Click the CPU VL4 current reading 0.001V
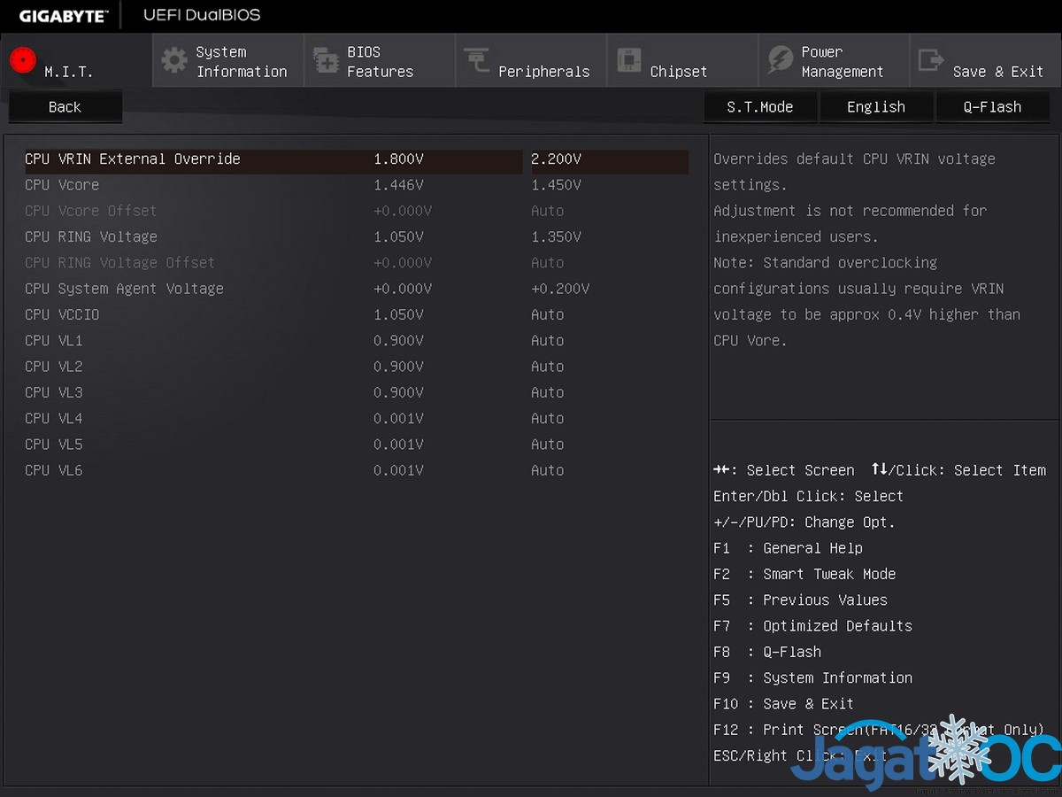This screenshot has width=1062, height=797. coord(398,419)
